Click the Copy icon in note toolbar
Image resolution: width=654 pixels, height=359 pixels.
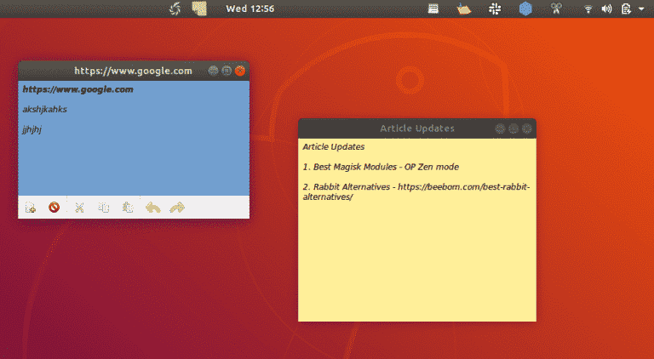(103, 207)
